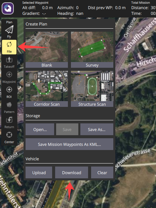Image resolution: width=156 pixels, height=208 pixels.
Task: Click the greyed Save button in Storage
Action: [x=67, y=129]
